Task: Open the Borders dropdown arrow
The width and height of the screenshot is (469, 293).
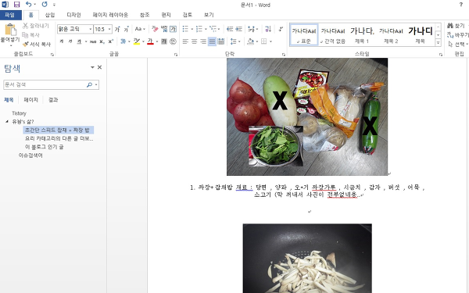Action: point(270,41)
